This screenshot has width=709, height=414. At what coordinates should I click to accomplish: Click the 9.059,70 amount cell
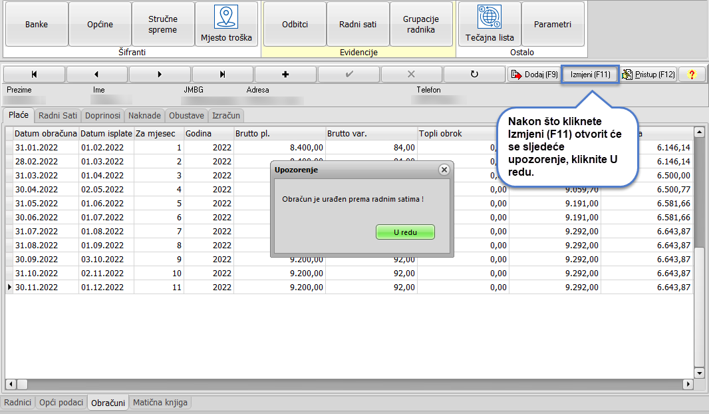coord(555,190)
